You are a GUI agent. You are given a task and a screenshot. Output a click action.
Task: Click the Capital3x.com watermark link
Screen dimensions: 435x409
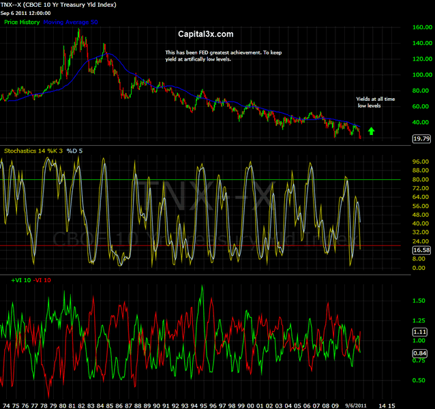(x=206, y=33)
